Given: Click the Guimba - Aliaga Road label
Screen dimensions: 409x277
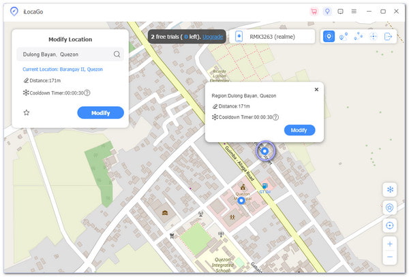Looking at the screenshot, I should tap(239, 163).
